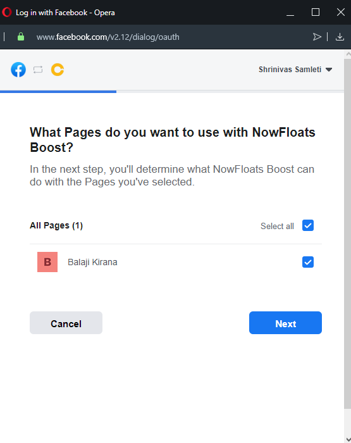351x443 pixels.
Task: Click the Select all label text
Action: [277, 226]
